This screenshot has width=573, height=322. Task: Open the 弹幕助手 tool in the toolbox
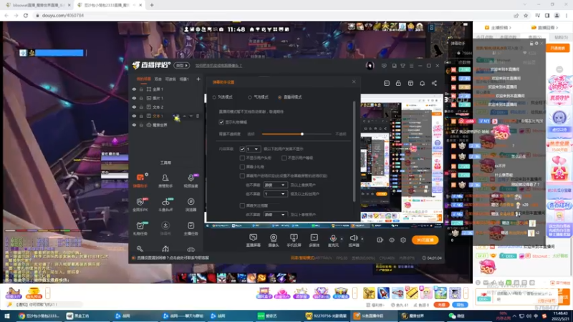pos(140,181)
